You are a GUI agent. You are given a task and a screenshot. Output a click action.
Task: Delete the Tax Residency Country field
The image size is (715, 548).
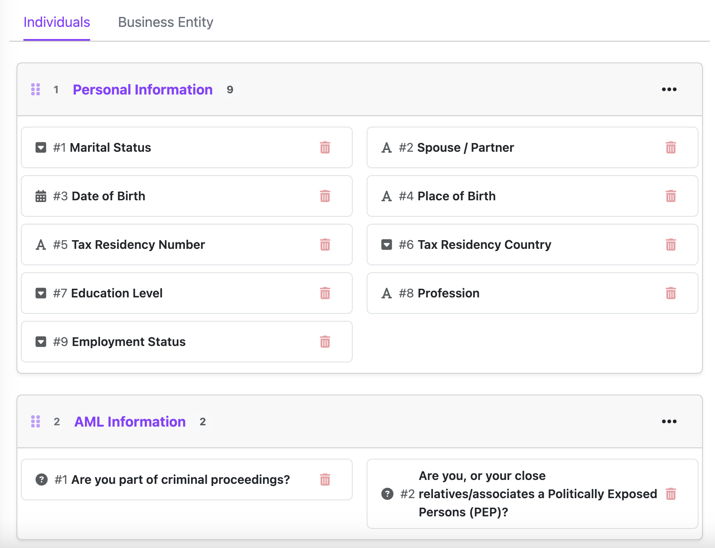pyautogui.click(x=671, y=245)
